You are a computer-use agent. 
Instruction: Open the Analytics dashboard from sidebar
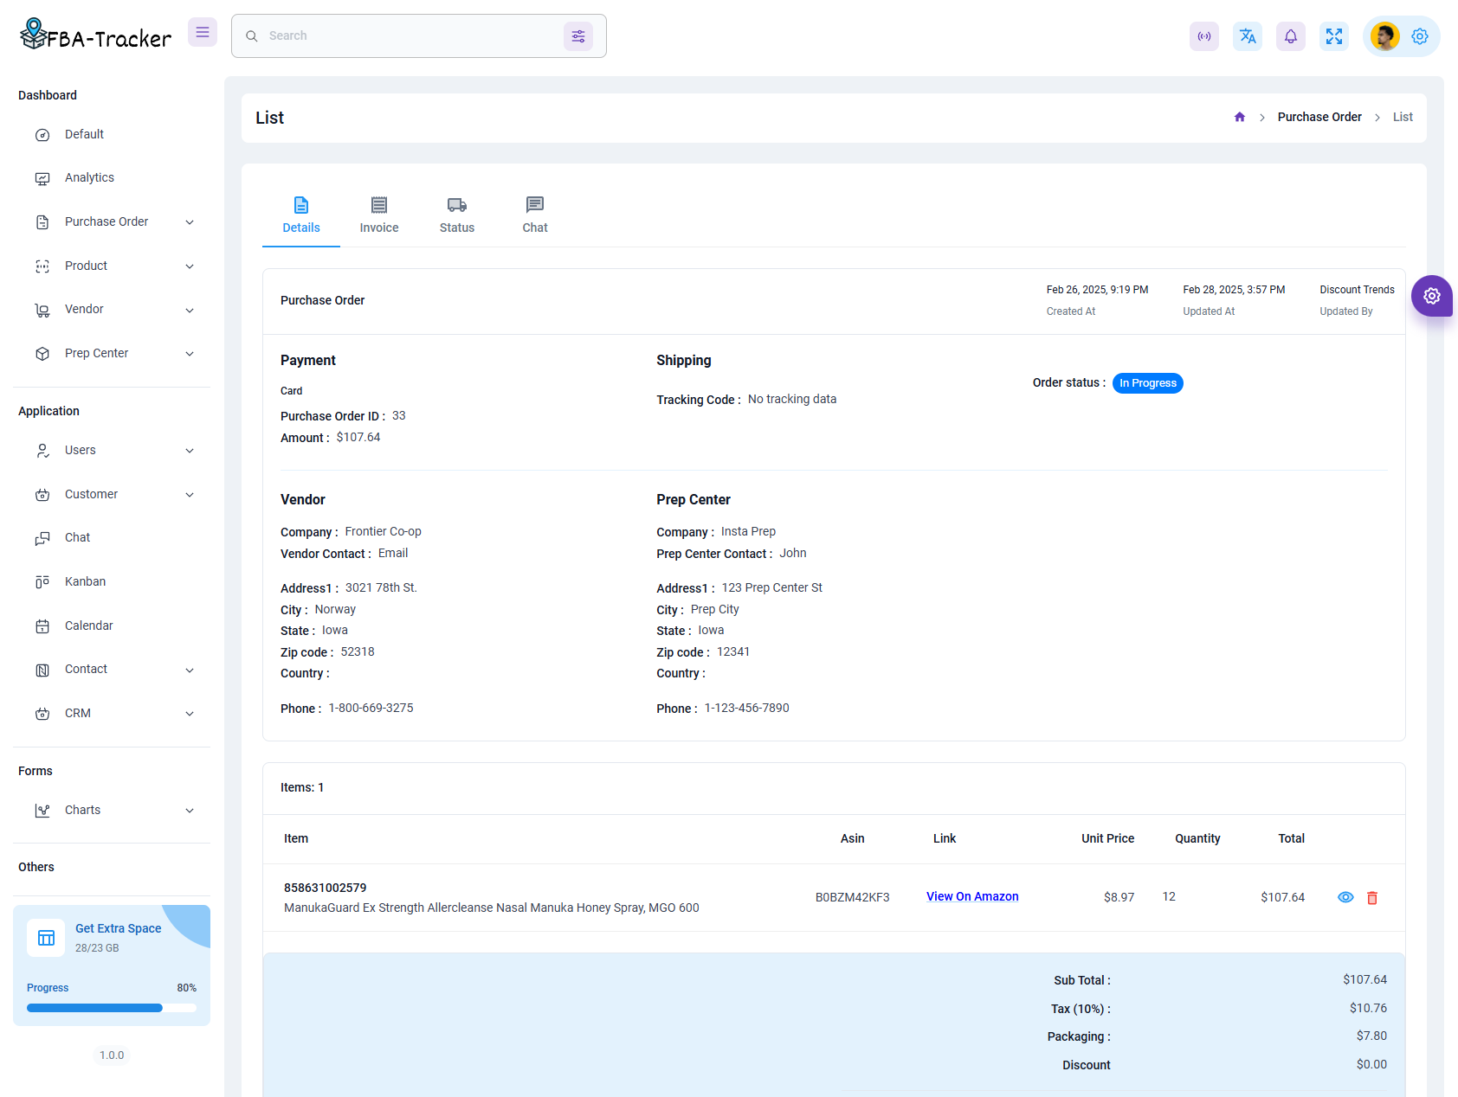click(88, 177)
